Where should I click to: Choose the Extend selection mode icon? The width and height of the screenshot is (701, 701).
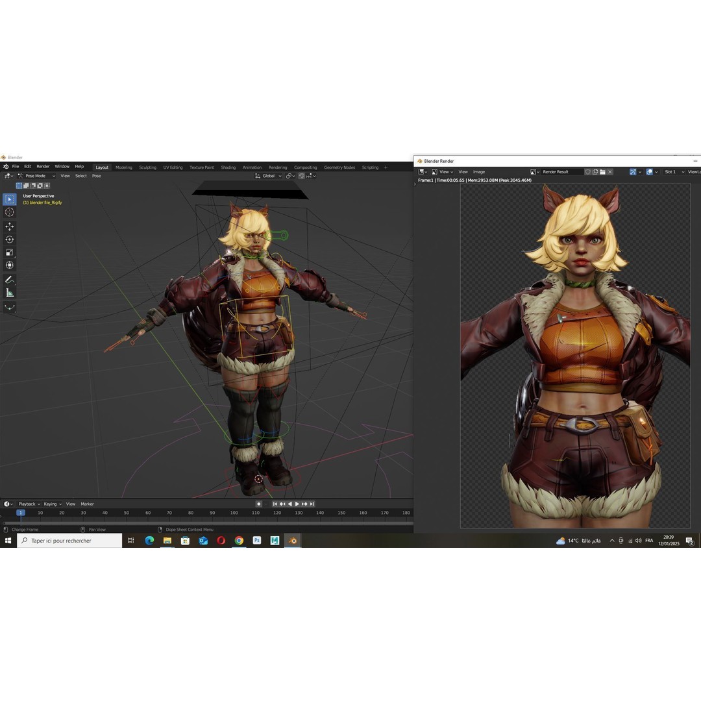26,186
